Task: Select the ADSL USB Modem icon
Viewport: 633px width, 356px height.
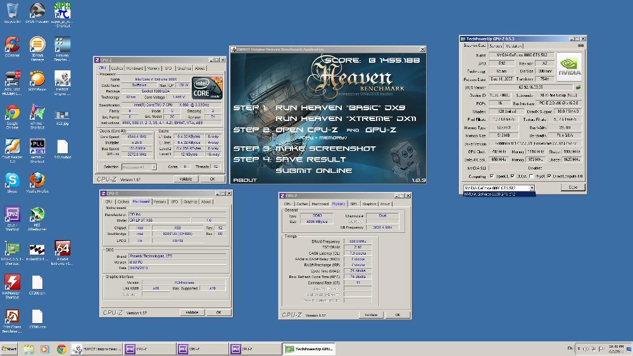Action: click(x=12, y=82)
